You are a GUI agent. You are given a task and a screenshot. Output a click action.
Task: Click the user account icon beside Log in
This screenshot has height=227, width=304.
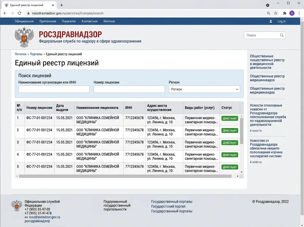click(271, 21)
